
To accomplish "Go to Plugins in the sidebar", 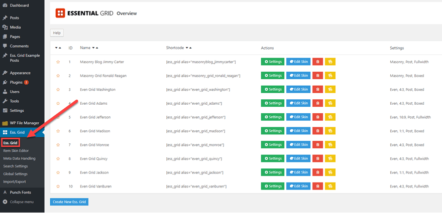I will click(17, 82).
